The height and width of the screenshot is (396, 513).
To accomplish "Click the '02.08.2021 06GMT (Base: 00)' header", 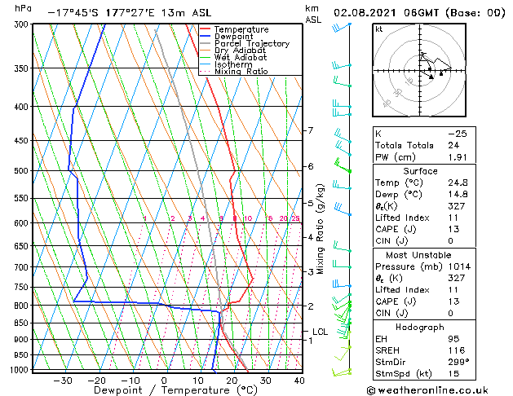I will [419, 13].
